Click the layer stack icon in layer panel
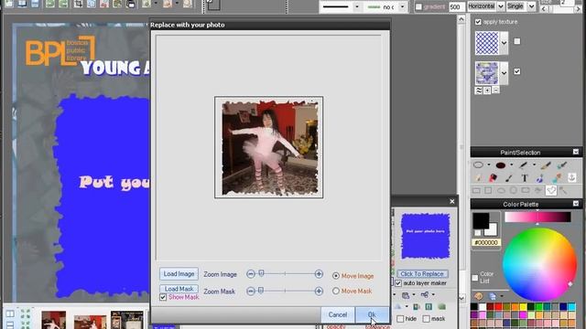This screenshot has width=586, height=329. pyautogui.click(x=406, y=295)
